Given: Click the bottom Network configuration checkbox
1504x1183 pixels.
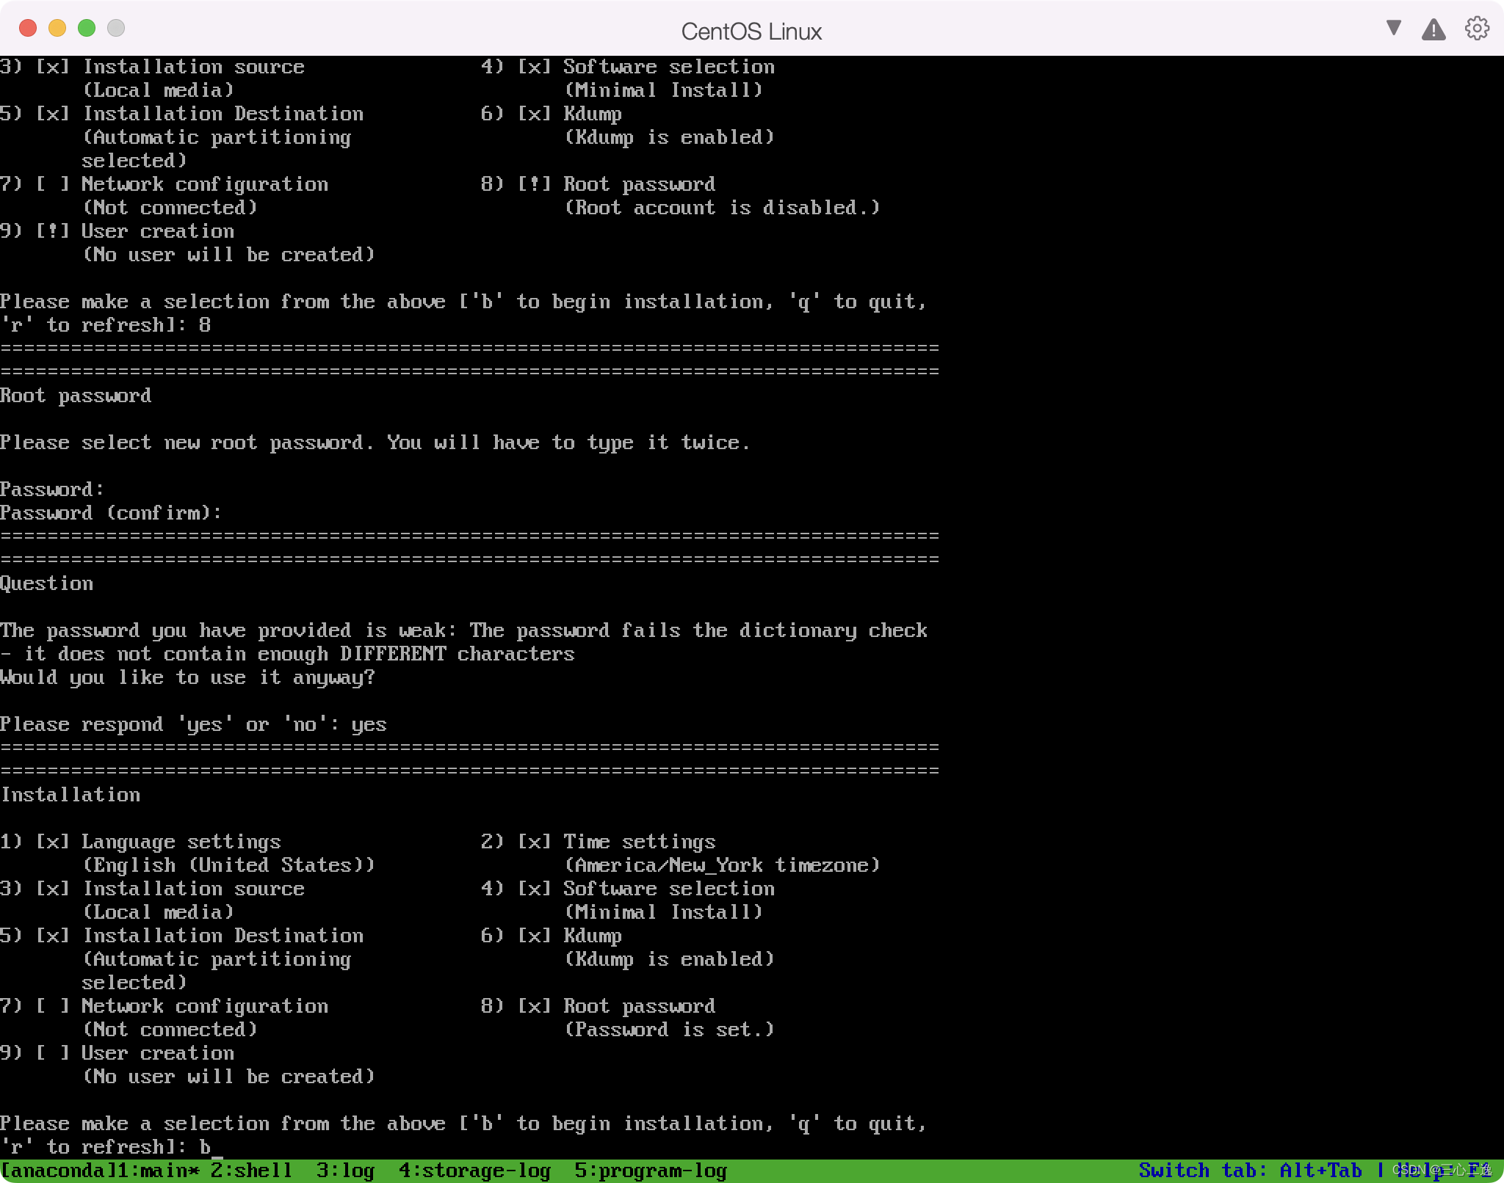Looking at the screenshot, I should coord(53,1005).
